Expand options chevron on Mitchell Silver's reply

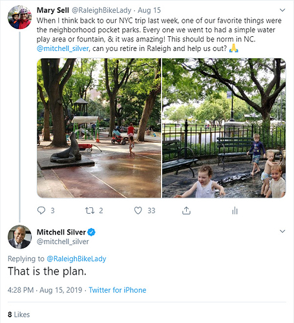[282, 231]
